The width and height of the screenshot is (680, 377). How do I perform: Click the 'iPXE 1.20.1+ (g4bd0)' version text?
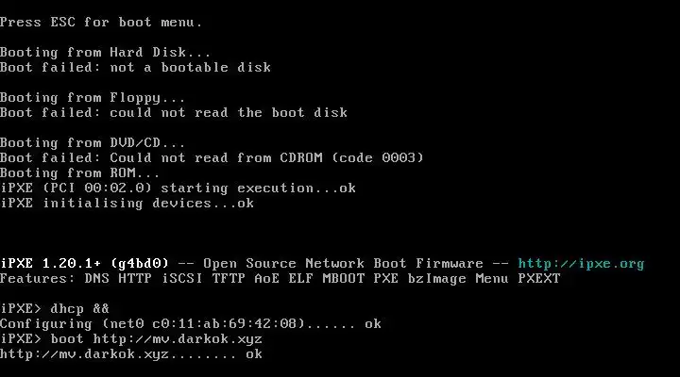(85, 264)
